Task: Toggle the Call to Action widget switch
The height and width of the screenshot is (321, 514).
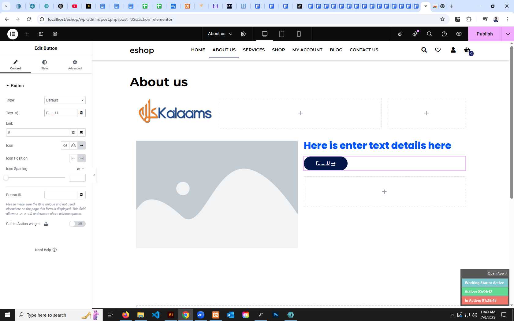Action: click(77, 224)
